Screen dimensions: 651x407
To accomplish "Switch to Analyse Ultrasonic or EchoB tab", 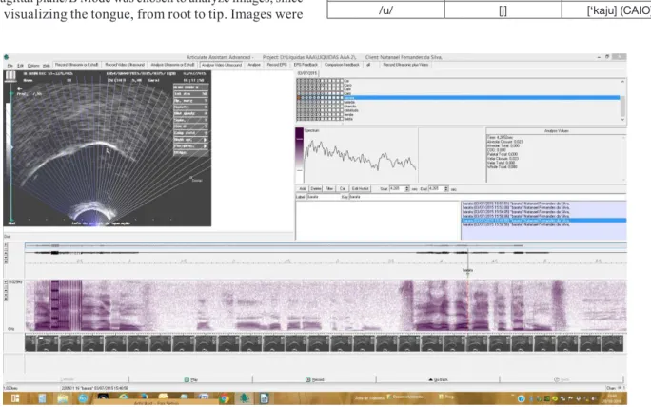I will tap(172, 65).
